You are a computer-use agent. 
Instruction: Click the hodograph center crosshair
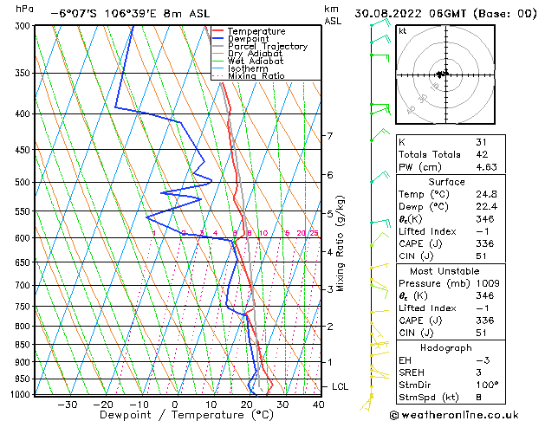[446, 74]
